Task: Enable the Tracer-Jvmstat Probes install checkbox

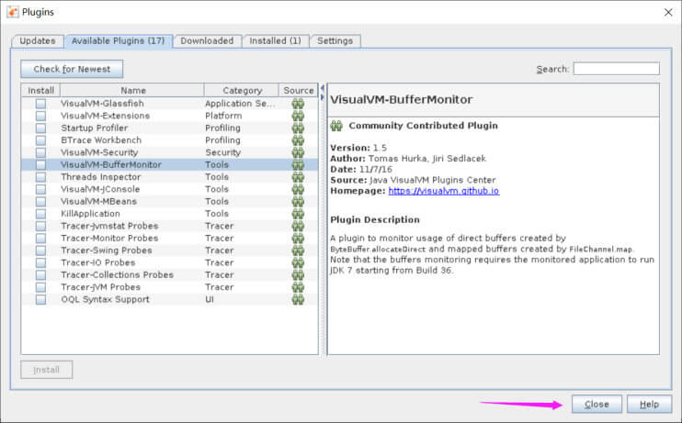Action: (40, 226)
